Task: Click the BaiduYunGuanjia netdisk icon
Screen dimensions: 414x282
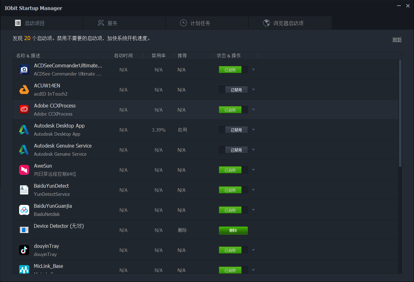Action: pyautogui.click(x=24, y=210)
